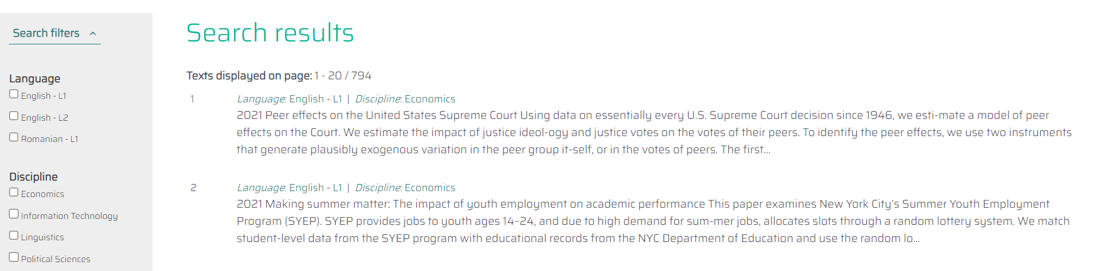Click the Language filter section heading

34,79
